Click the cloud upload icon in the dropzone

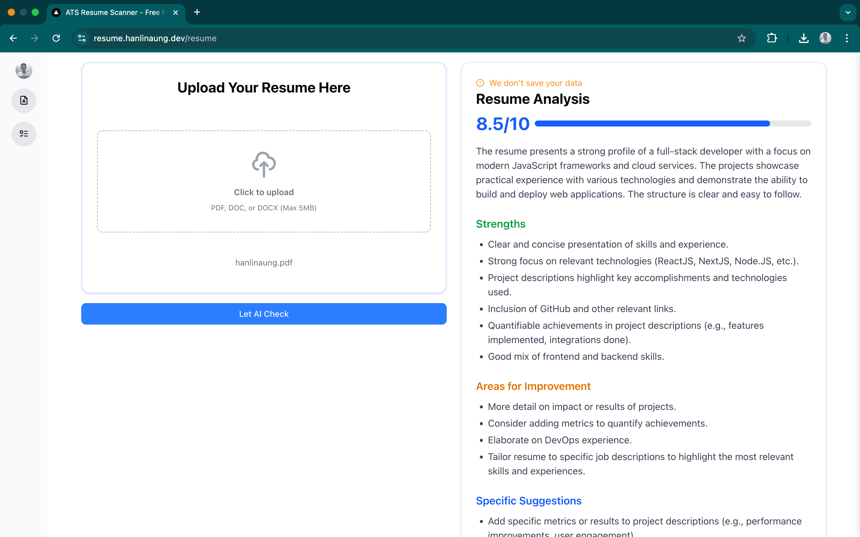(263, 164)
